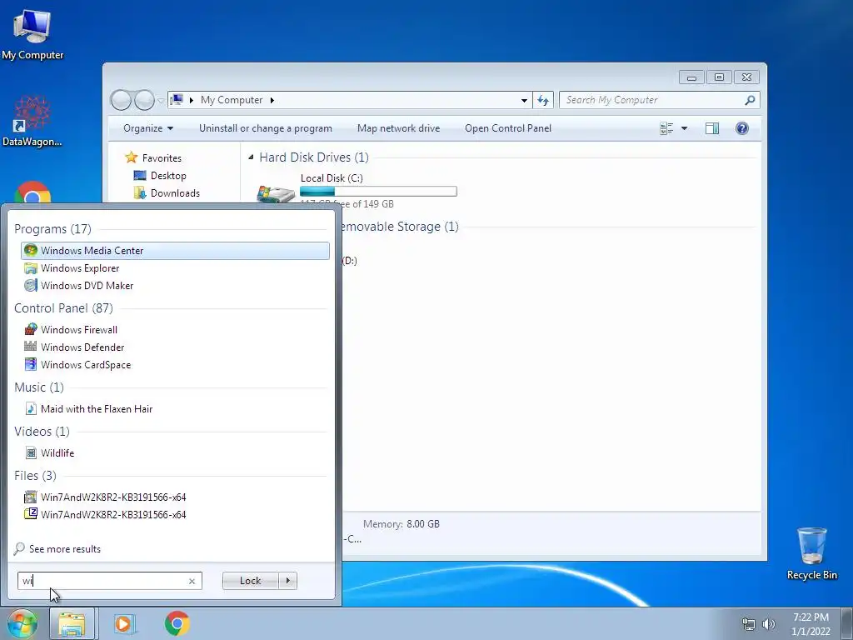Select Favorites in navigation pane

(162, 157)
